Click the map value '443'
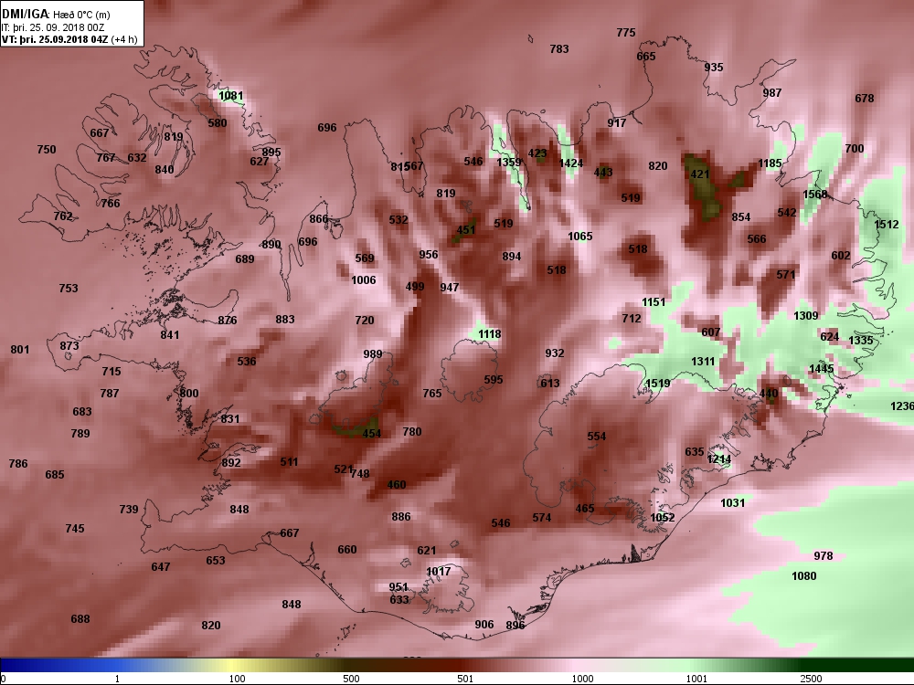 click(x=603, y=173)
